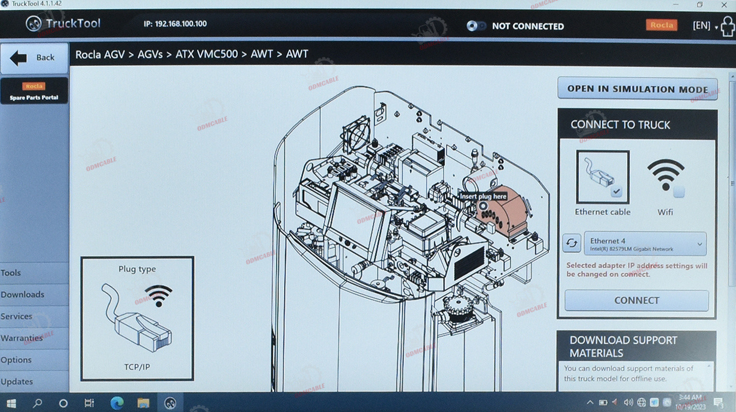Open the Options menu item
Image resolution: width=736 pixels, height=412 pixels.
tap(34, 360)
